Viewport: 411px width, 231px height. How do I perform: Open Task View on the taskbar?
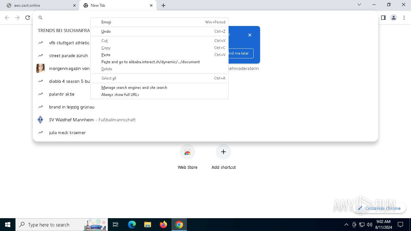pyautogui.click(x=116, y=225)
